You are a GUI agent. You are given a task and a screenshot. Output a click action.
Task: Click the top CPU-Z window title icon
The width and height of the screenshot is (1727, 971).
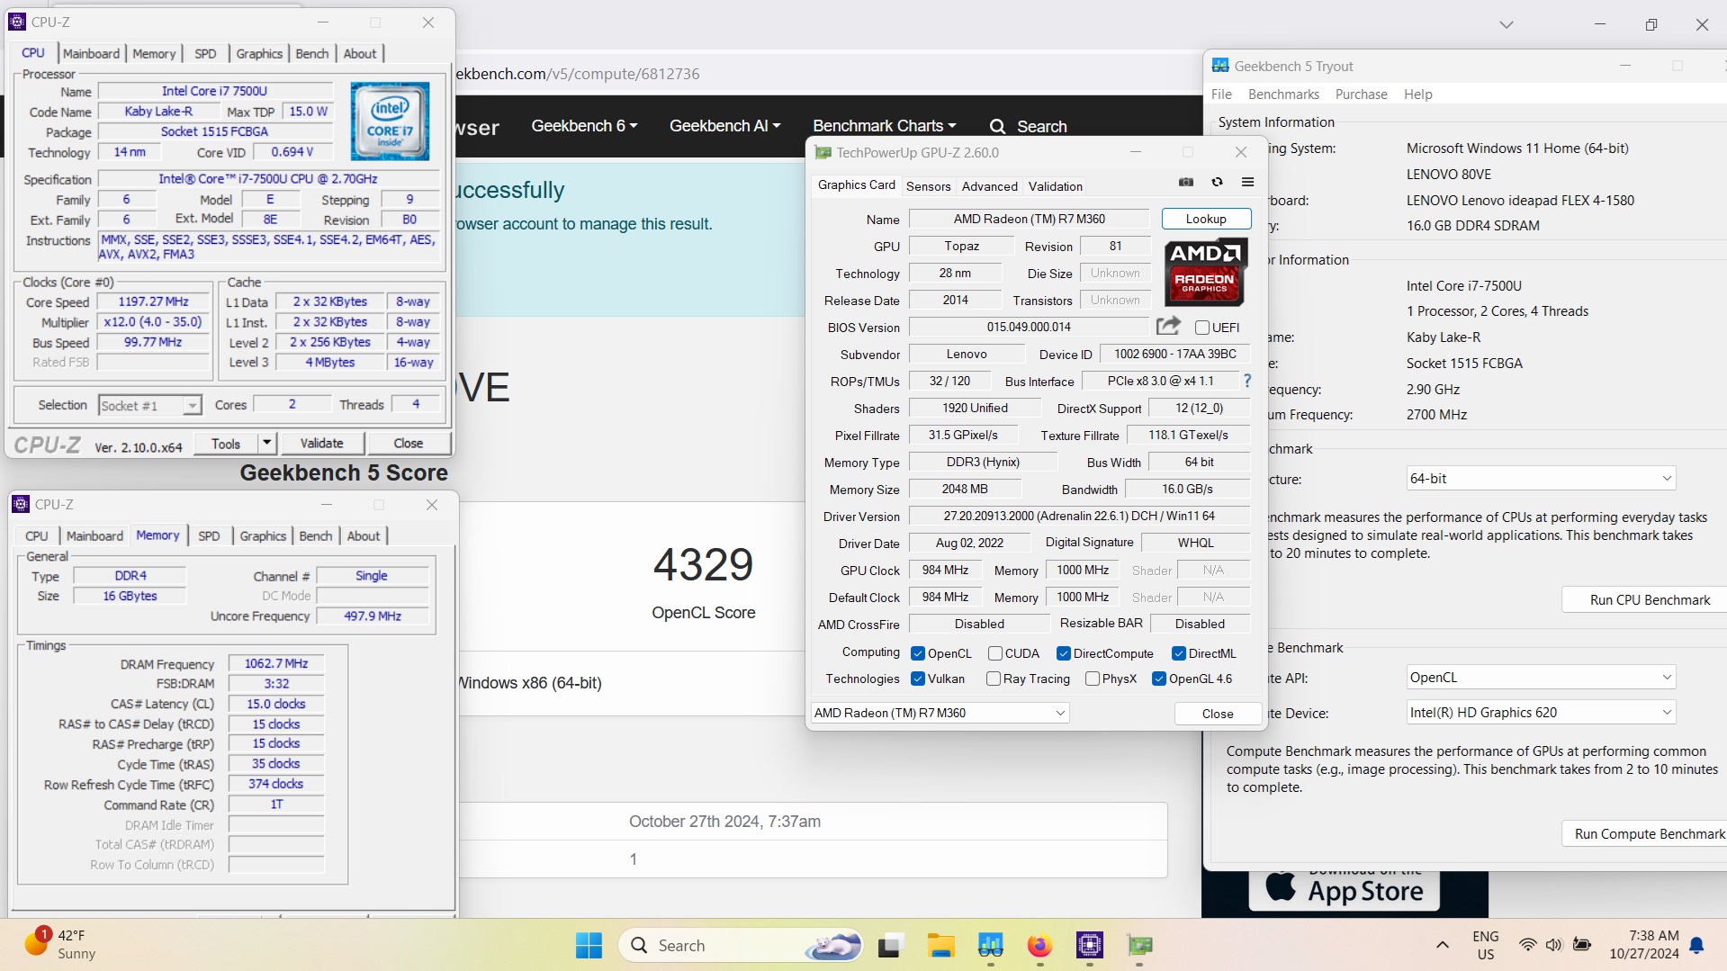[x=17, y=22]
